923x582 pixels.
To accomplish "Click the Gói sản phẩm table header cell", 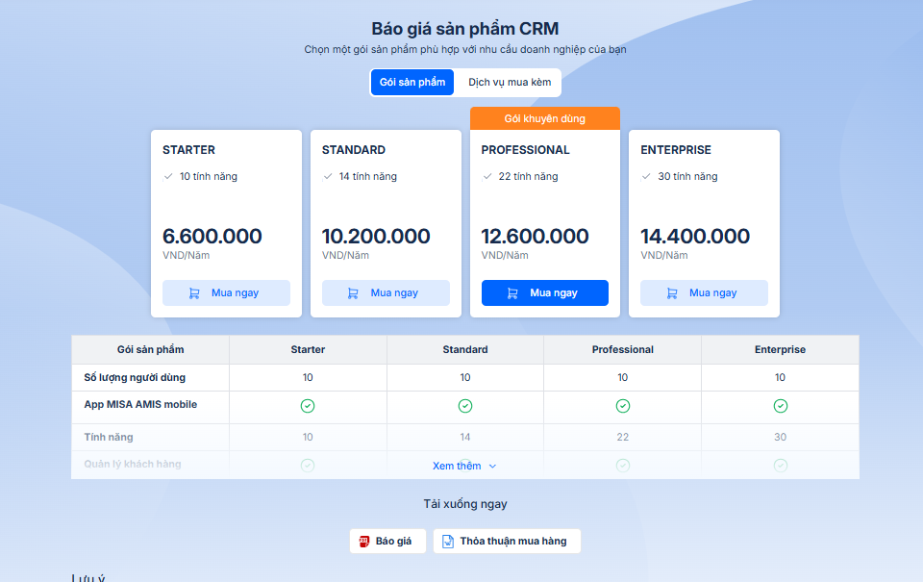I will pos(151,349).
